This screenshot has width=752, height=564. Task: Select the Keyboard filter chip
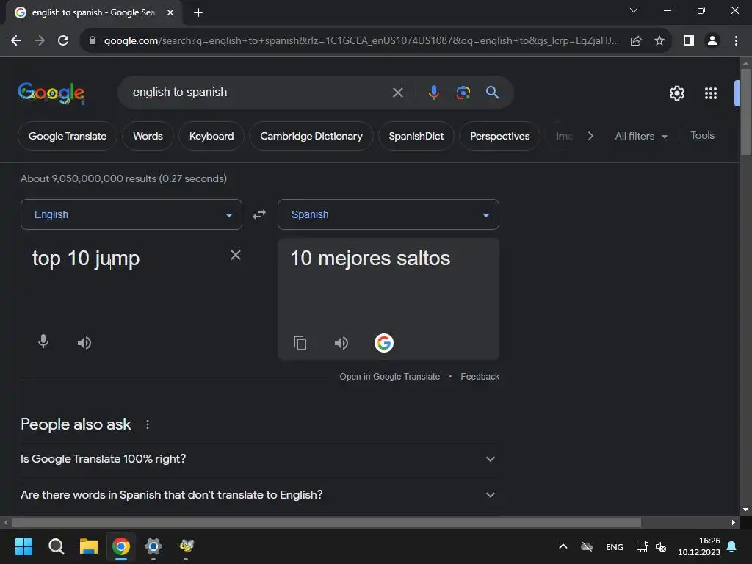coord(211,136)
